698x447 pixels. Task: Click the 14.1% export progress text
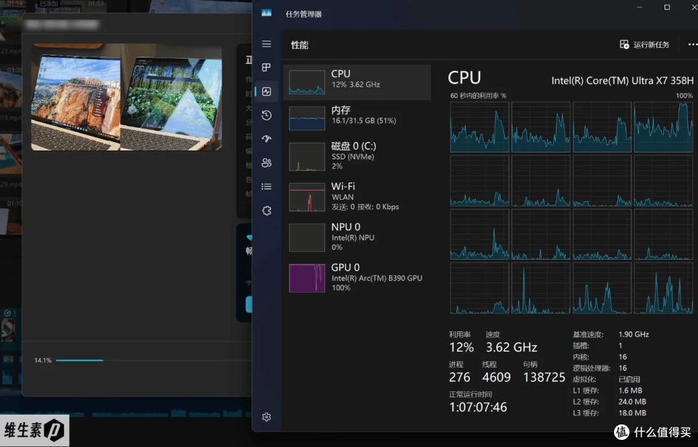pyautogui.click(x=43, y=360)
